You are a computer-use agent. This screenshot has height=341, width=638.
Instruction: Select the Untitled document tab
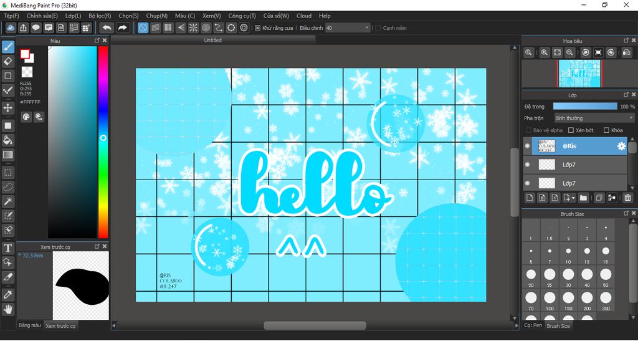213,41
